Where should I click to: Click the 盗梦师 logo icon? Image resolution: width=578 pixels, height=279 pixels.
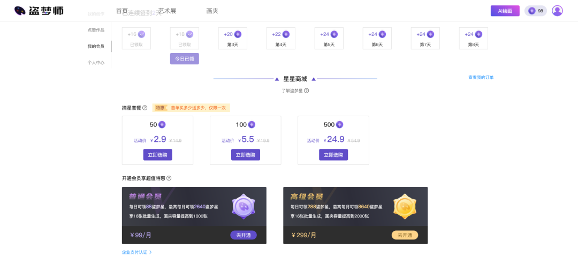[x=20, y=11]
